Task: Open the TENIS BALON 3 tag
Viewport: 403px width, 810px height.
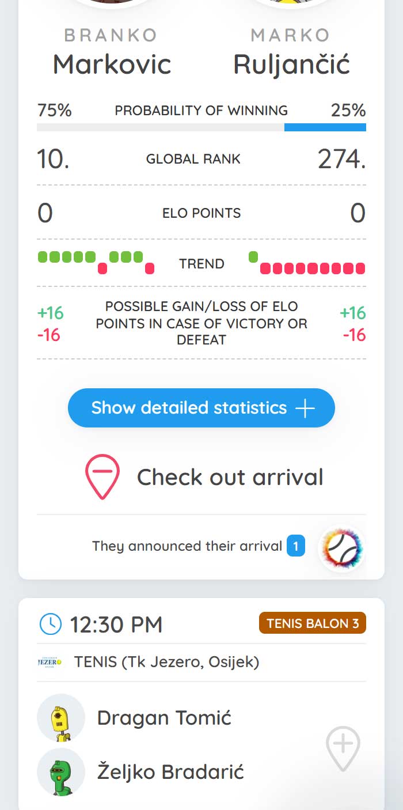Action: click(313, 623)
